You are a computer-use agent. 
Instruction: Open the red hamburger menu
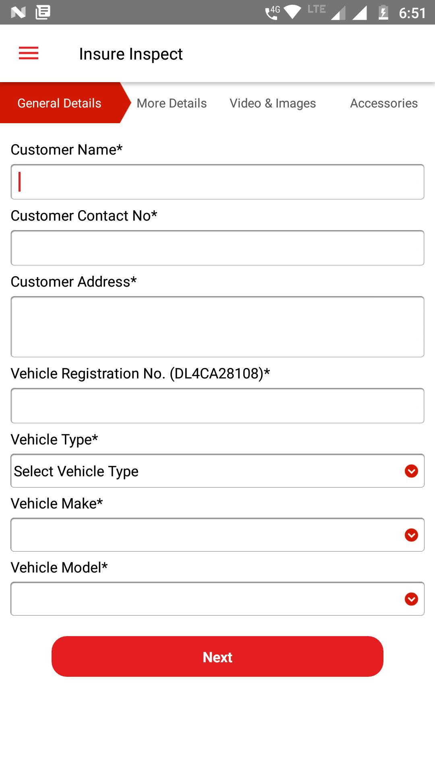point(29,53)
